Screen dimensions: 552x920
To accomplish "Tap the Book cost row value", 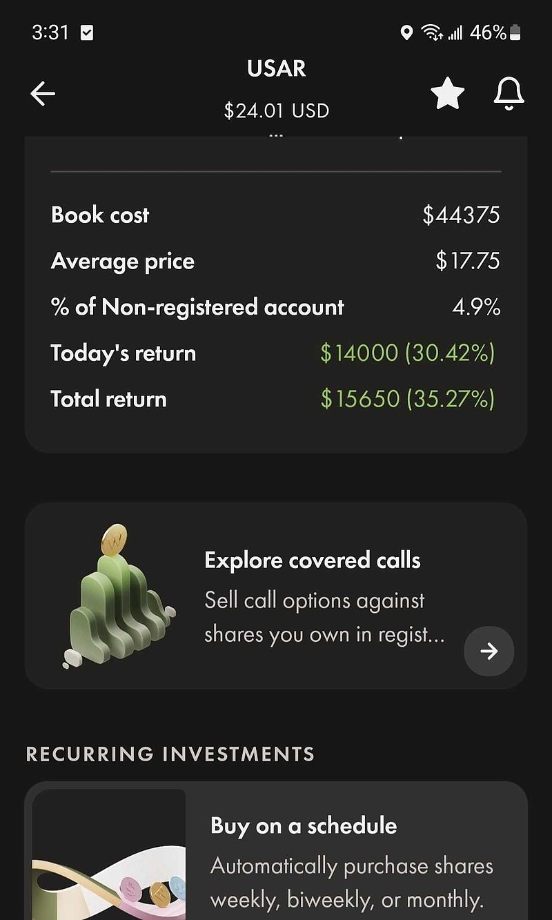I will pyautogui.click(x=461, y=215).
